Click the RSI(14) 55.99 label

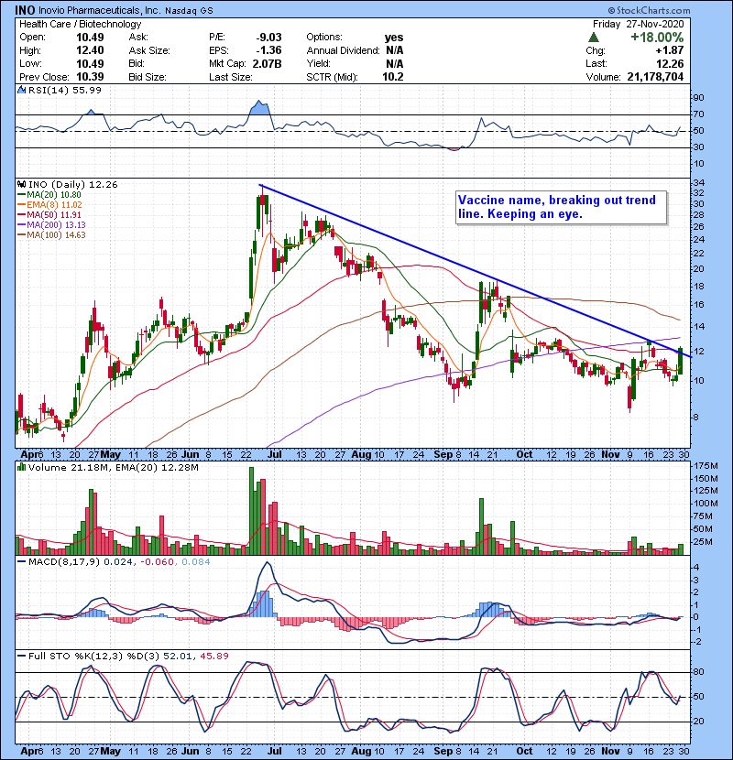(65, 90)
